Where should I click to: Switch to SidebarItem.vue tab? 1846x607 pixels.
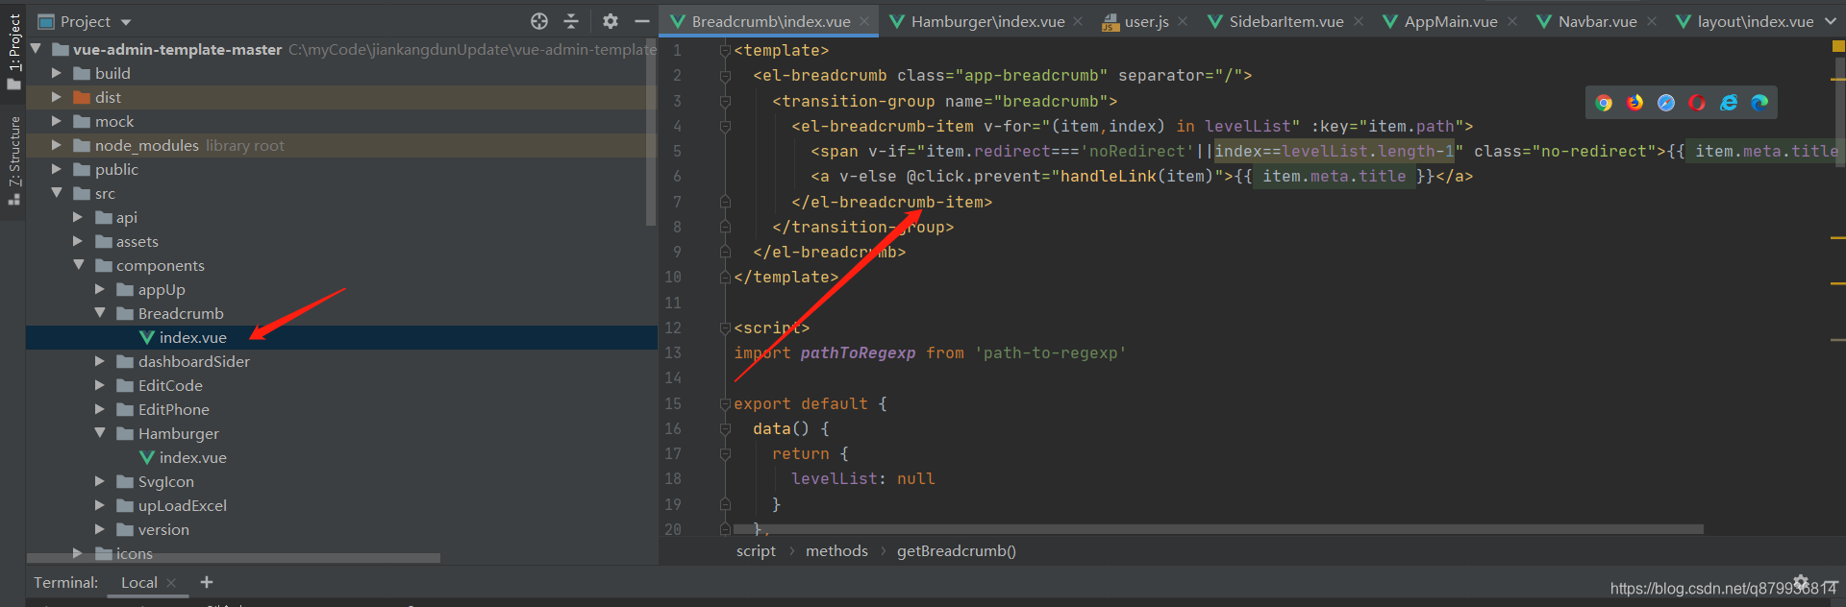(1285, 21)
